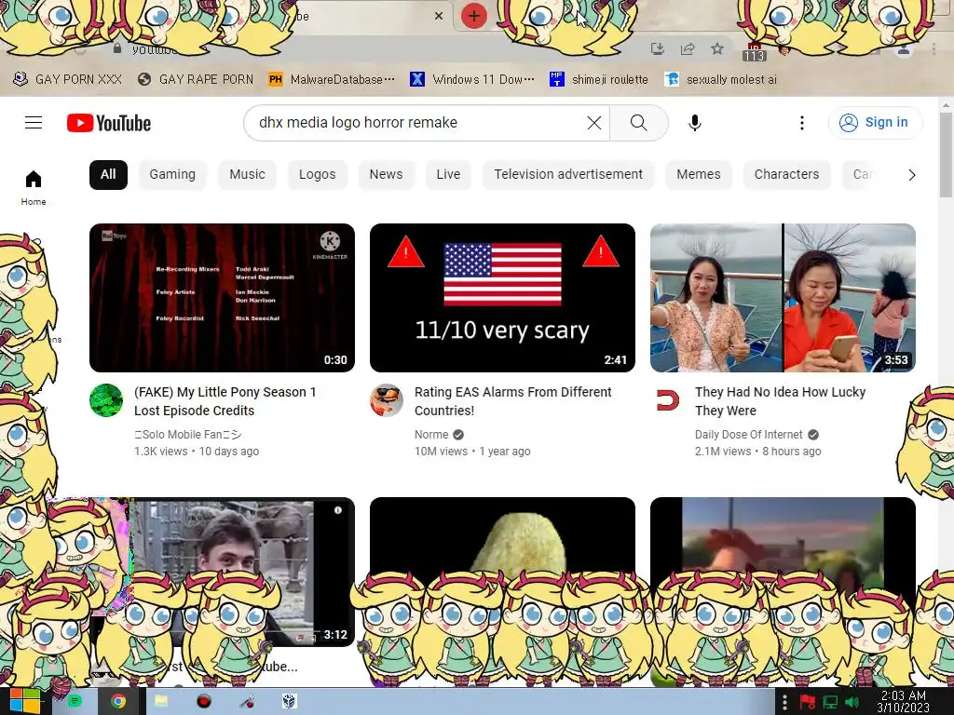Choose the Memes filter chip
This screenshot has height=715, width=954.
click(x=699, y=174)
